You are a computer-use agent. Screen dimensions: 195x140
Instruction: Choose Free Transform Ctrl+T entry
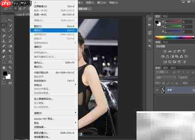tap(54, 81)
